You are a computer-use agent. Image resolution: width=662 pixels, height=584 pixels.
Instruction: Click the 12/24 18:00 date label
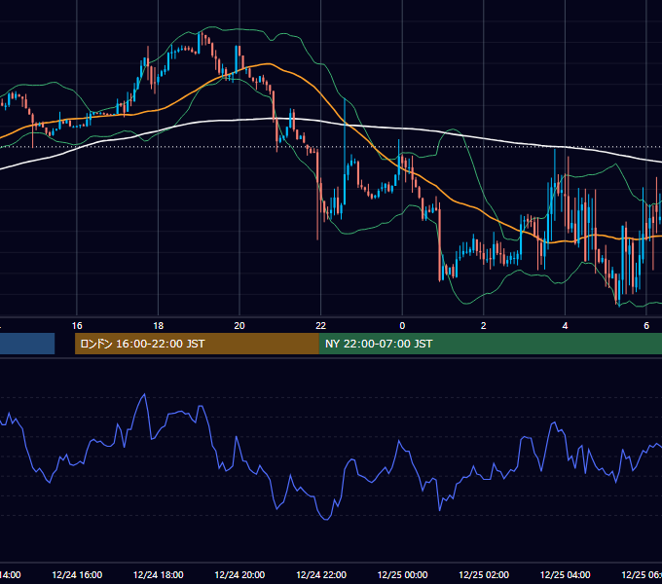(x=159, y=574)
